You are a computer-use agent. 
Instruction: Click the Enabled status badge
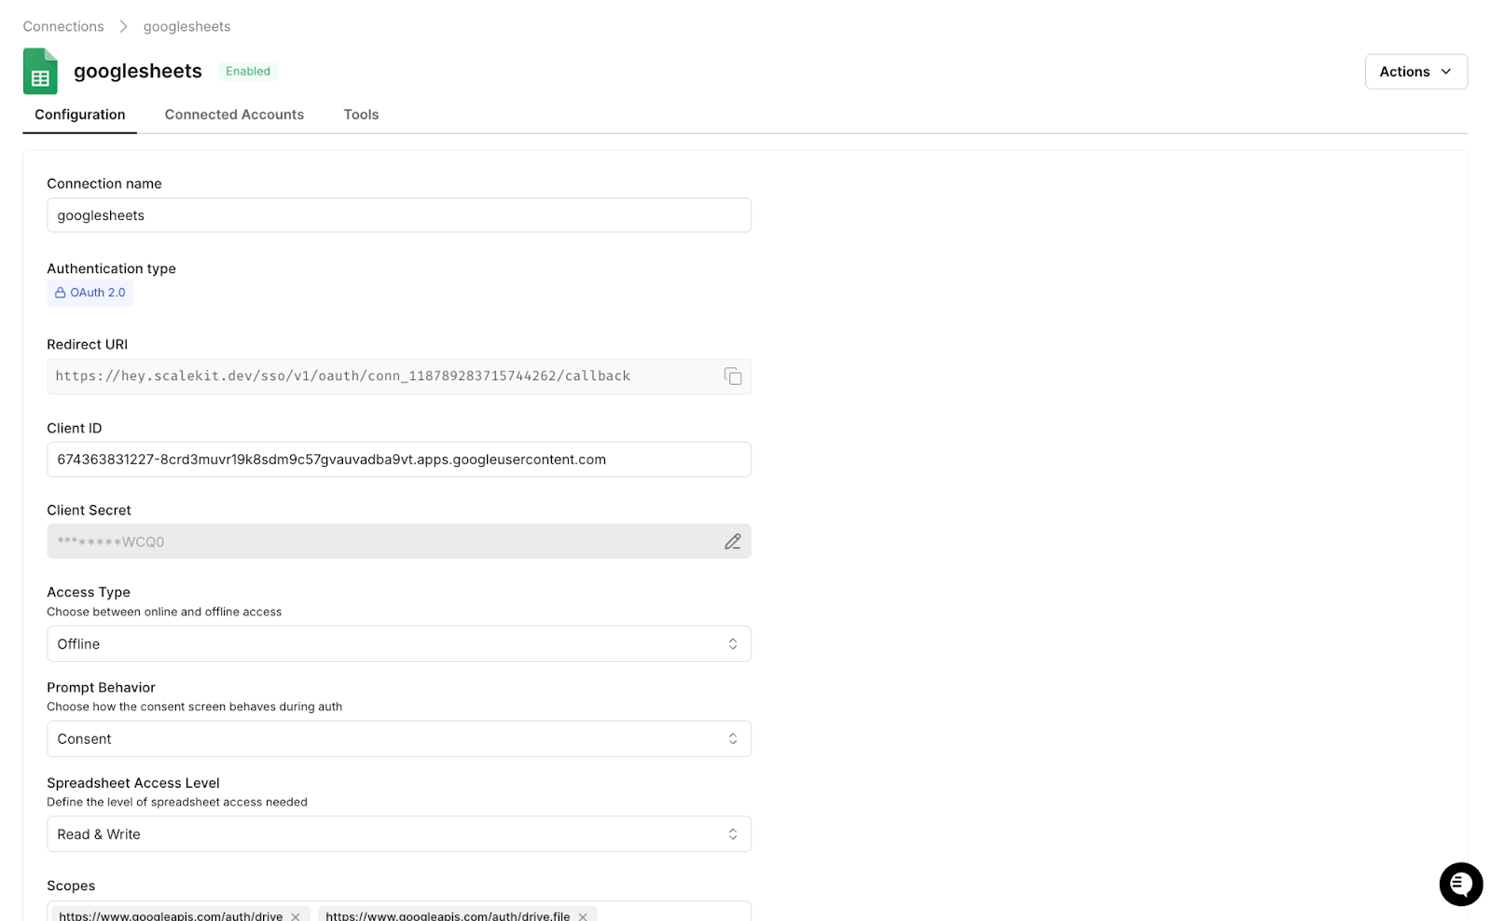click(248, 71)
